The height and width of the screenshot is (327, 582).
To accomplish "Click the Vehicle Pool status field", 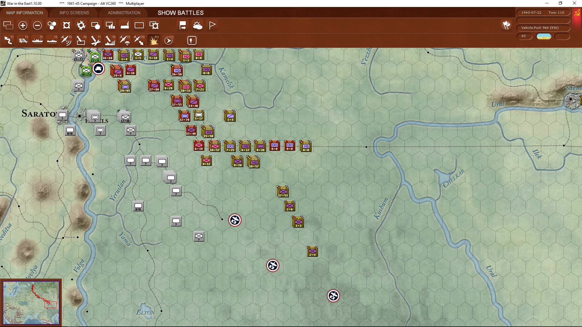I will pyautogui.click(x=543, y=28).
